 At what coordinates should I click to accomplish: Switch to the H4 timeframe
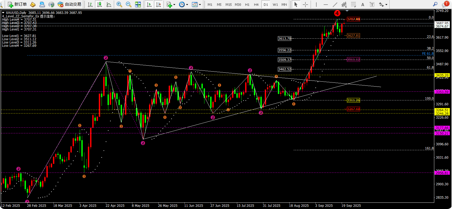click(256, 4)
